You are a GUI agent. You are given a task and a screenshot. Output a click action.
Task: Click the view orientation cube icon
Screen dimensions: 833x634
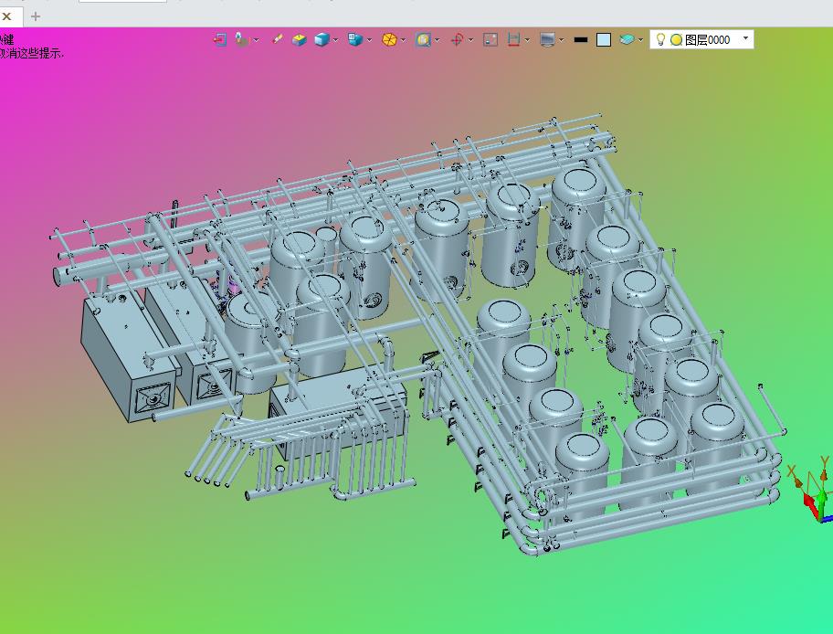355,39
